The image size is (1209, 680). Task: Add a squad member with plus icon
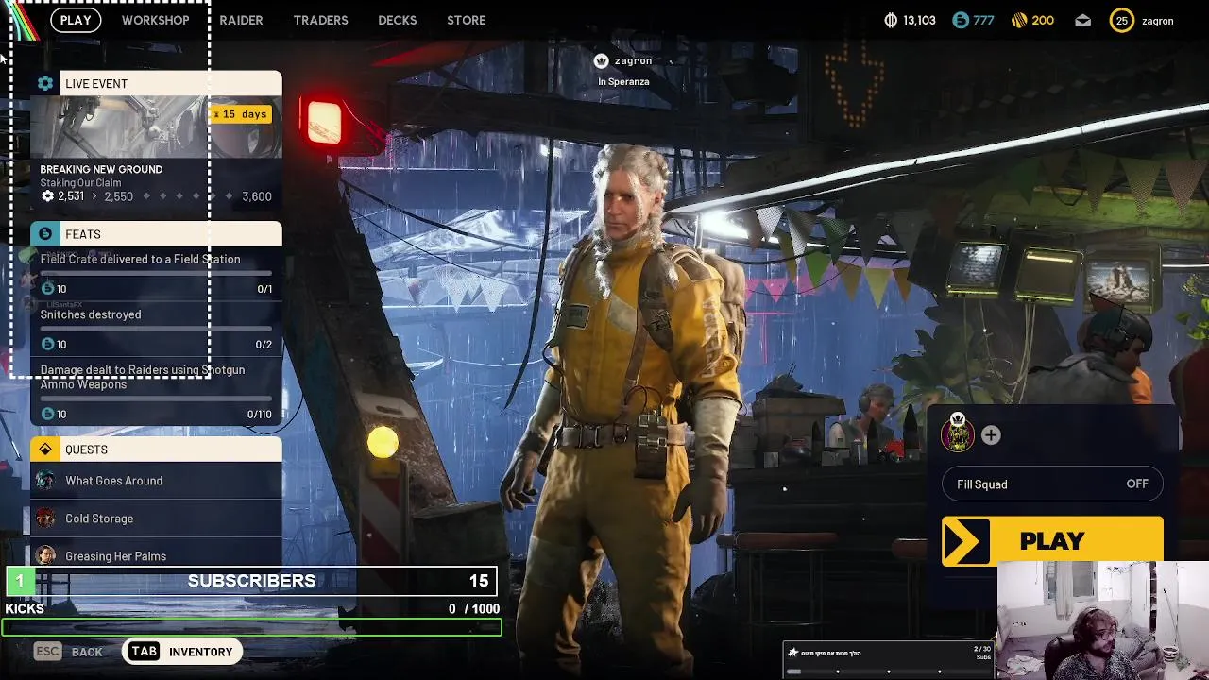[x=991, y=435]
